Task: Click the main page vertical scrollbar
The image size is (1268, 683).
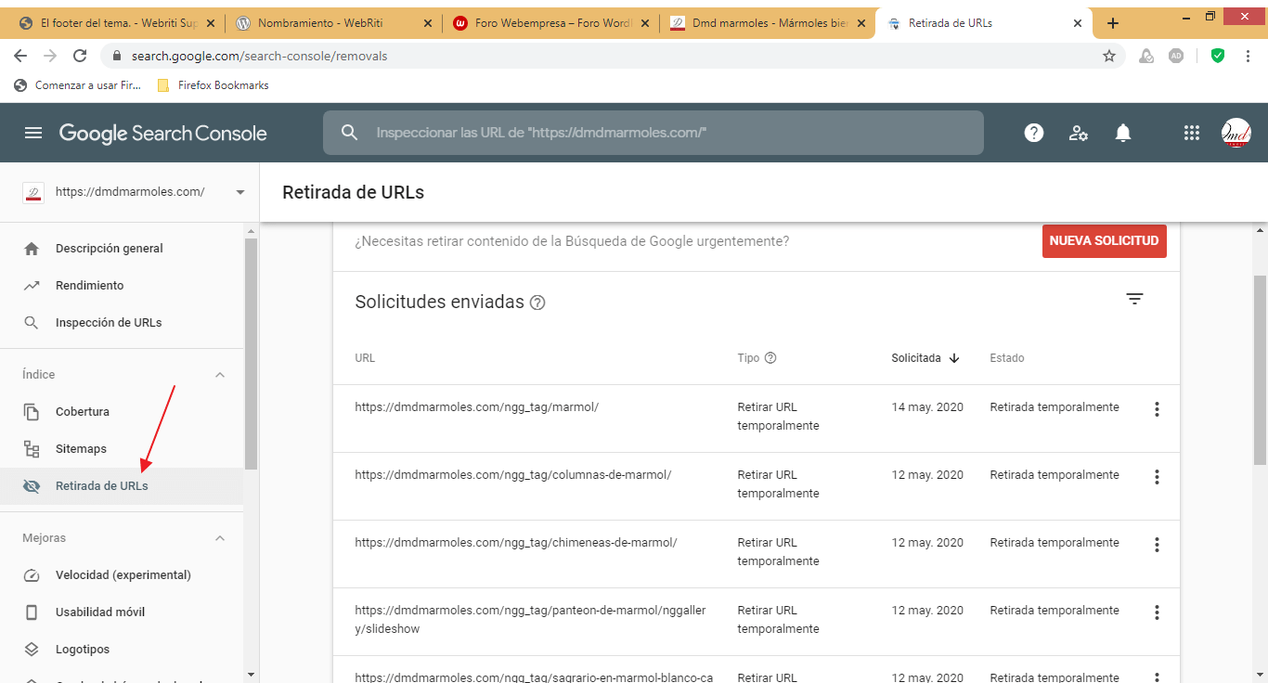Action: pos(1260,369)
